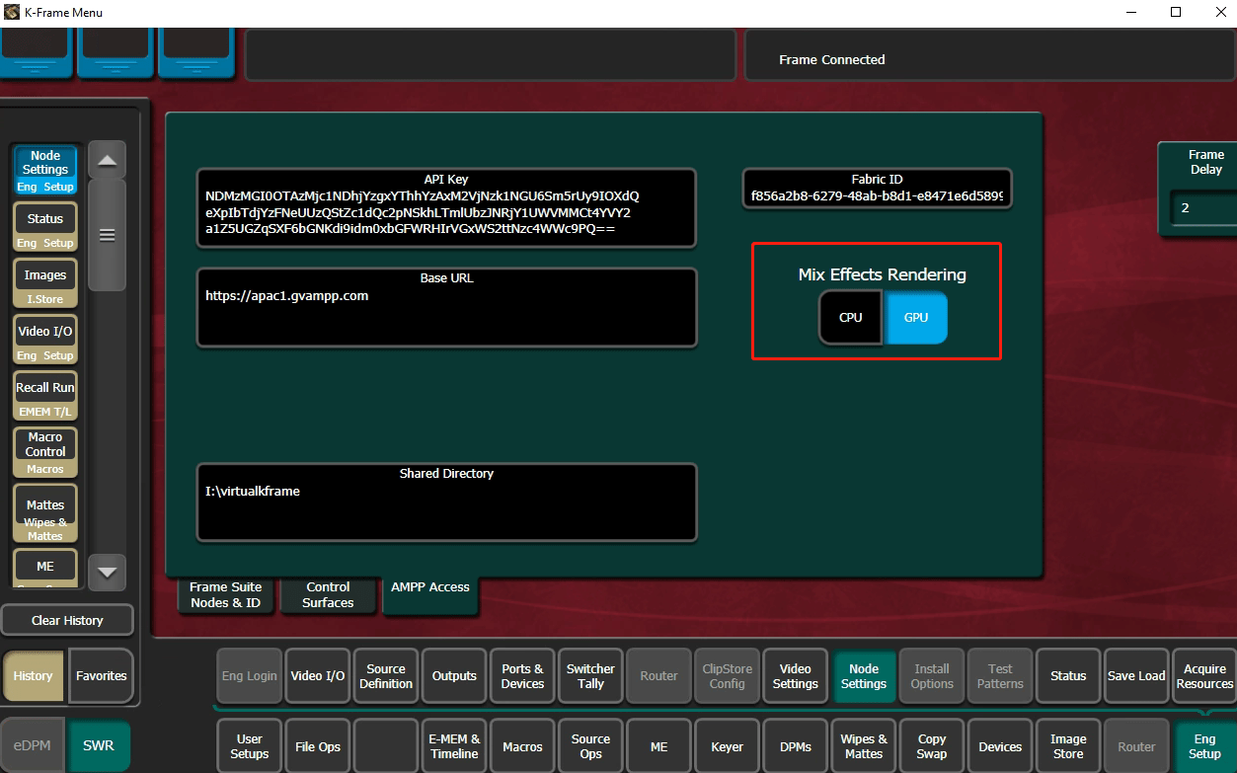Open Source Ops menu
The width and height of the screenshot is (1237, 773).
[590, 746]
